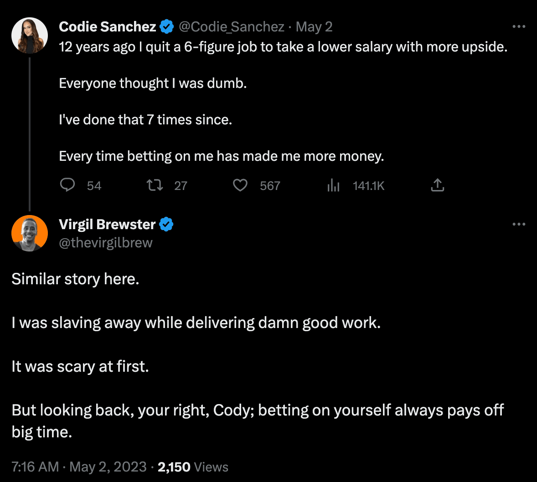Click the 141.1K views number
537x482 pixels.
click(368, 186)
